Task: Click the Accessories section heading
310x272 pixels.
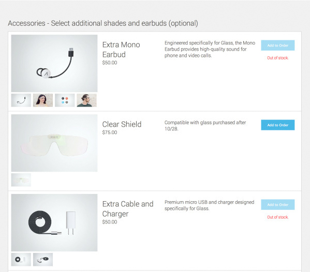Action: [103, 23]
